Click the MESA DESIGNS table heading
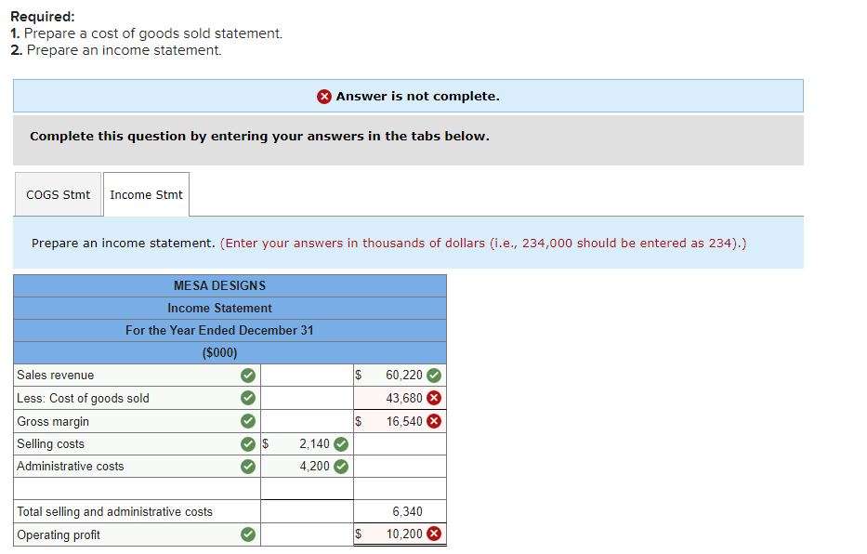Viewport: 867px width, 554px height. [219, 286]
